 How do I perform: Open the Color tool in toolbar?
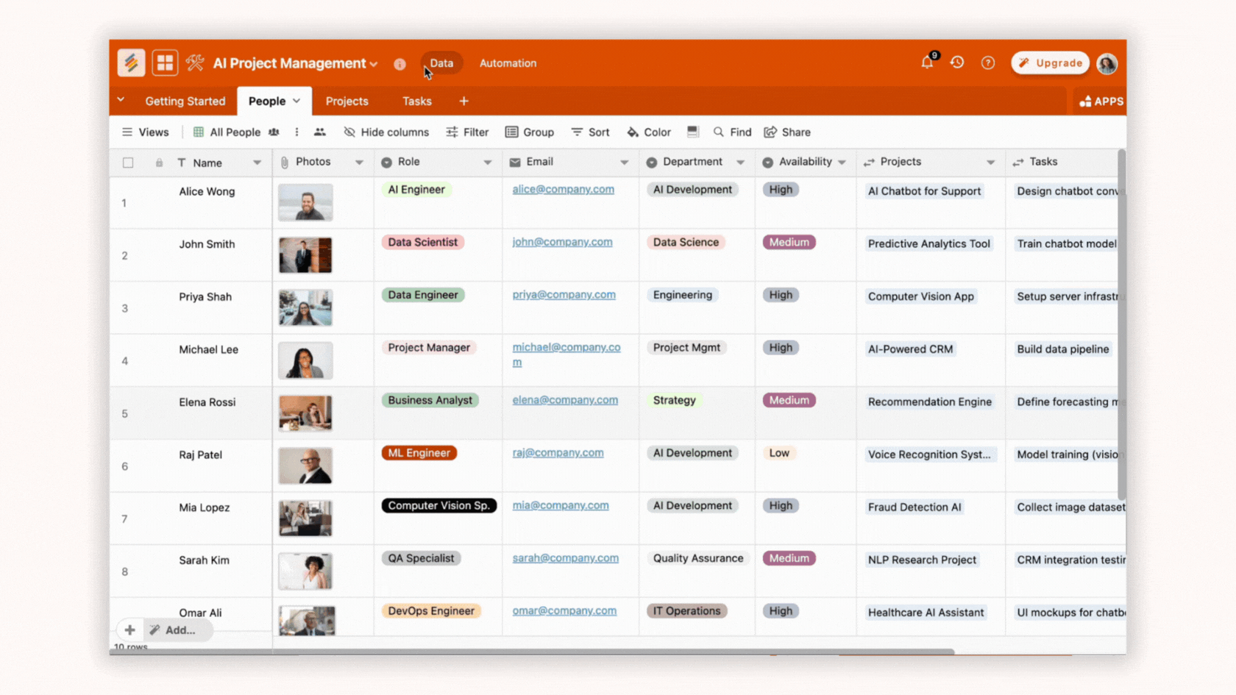[649, 132]
